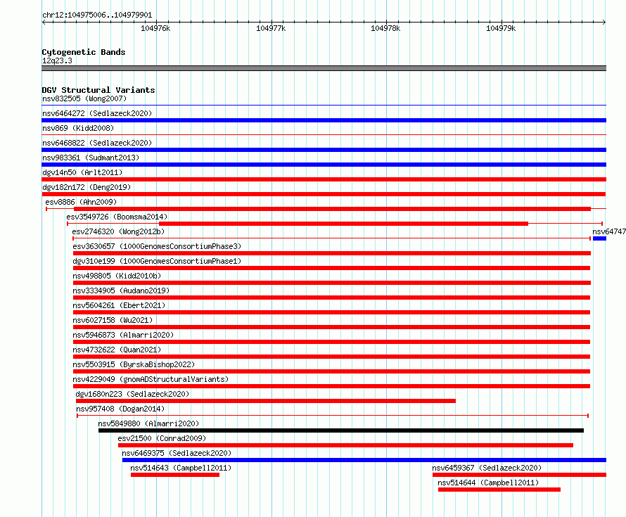Select the 12q23.3 cytogenetic band label
The image size is (626, 517).
57,60
